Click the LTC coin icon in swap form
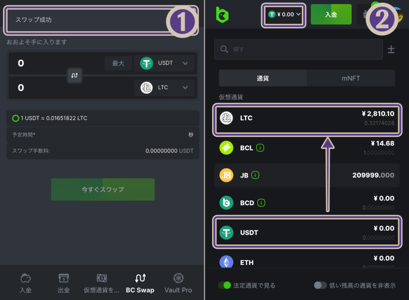The width and height of the screenshot is (409, 300). click(146, 88)
